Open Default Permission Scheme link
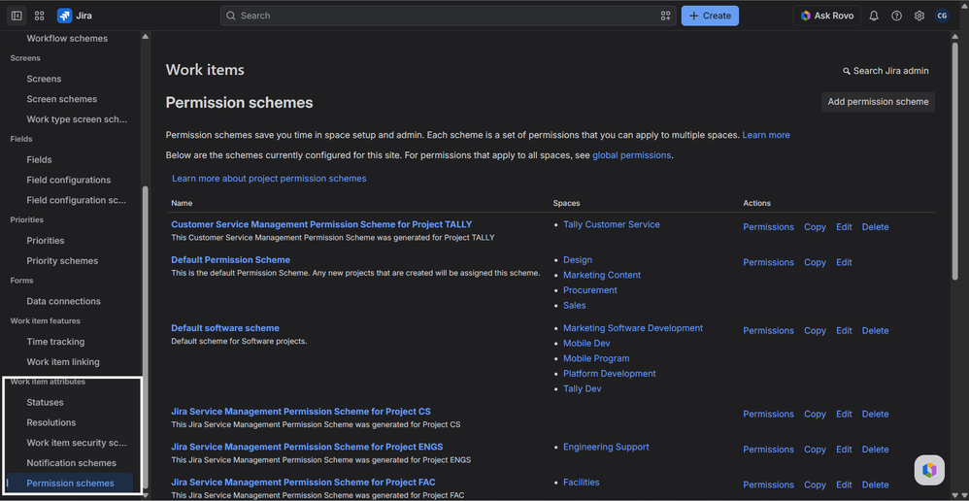The height and width of the screenshot is (501, 969). (230, 259)
